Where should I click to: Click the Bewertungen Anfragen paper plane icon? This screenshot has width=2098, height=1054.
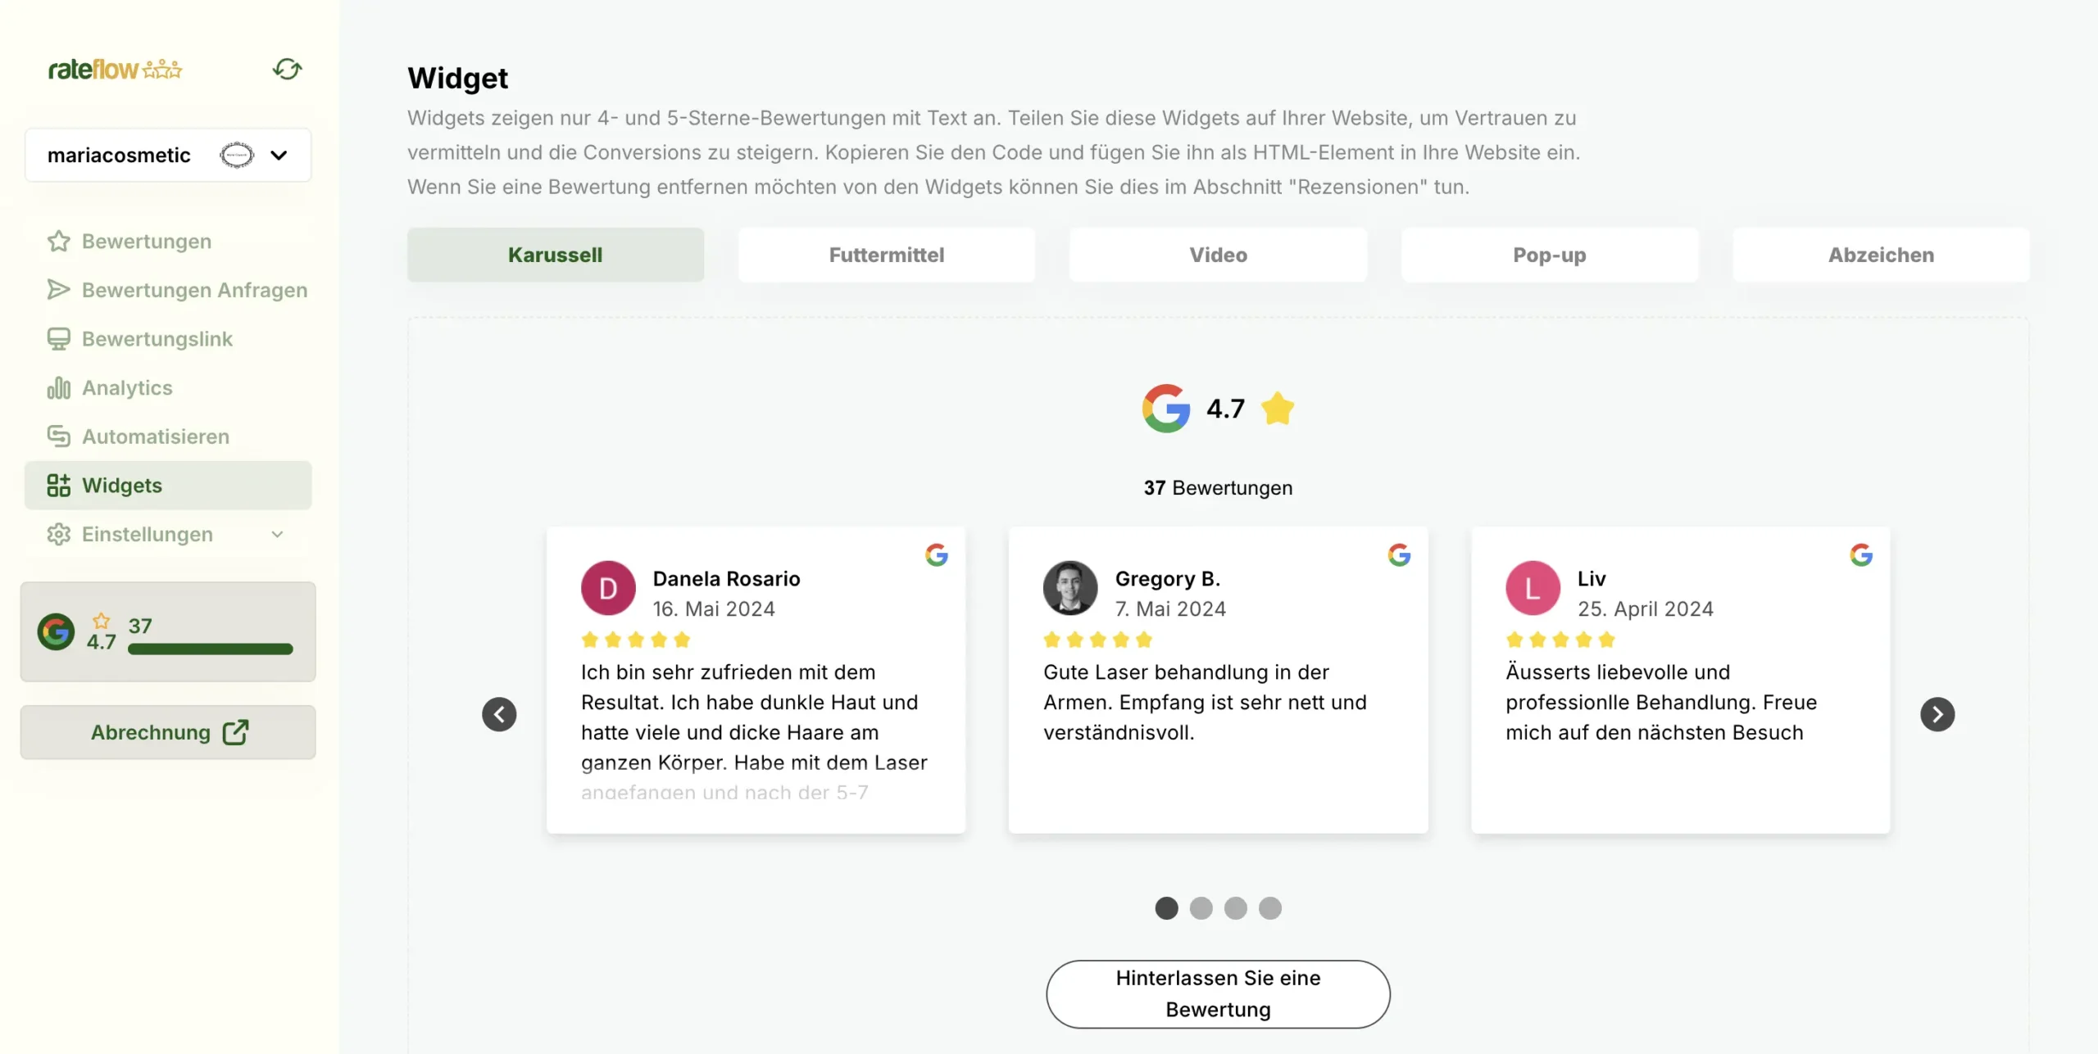[x=58, y=290]
